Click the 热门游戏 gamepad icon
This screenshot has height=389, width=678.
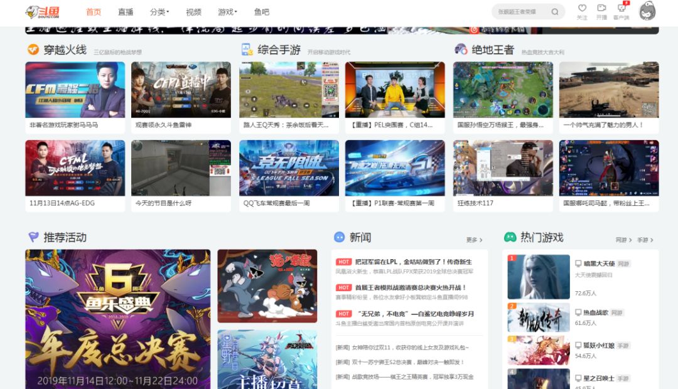point(510,237)
